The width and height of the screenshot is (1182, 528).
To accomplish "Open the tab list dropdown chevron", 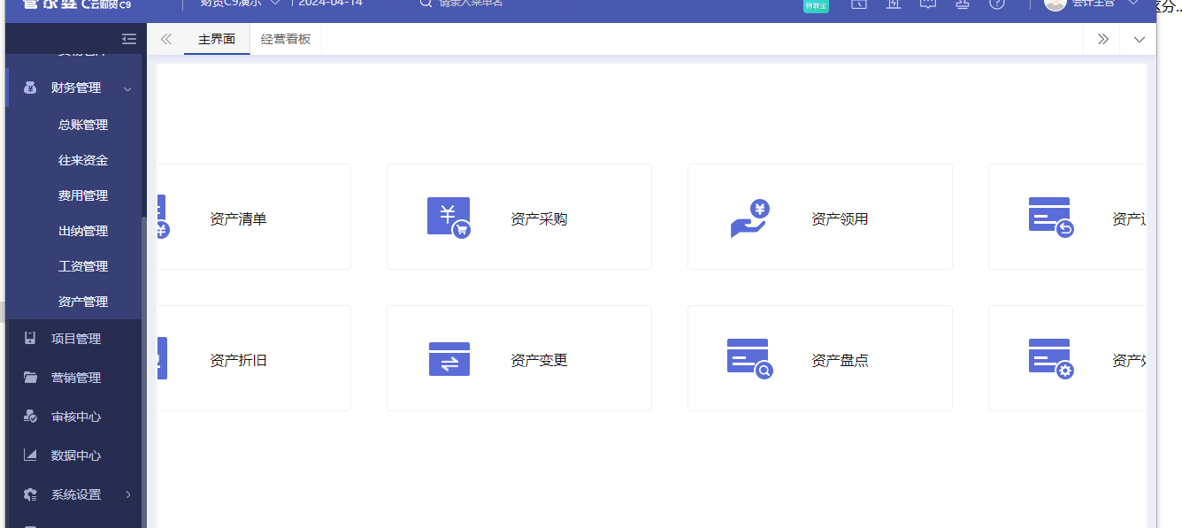I will tap(1139, 39).
